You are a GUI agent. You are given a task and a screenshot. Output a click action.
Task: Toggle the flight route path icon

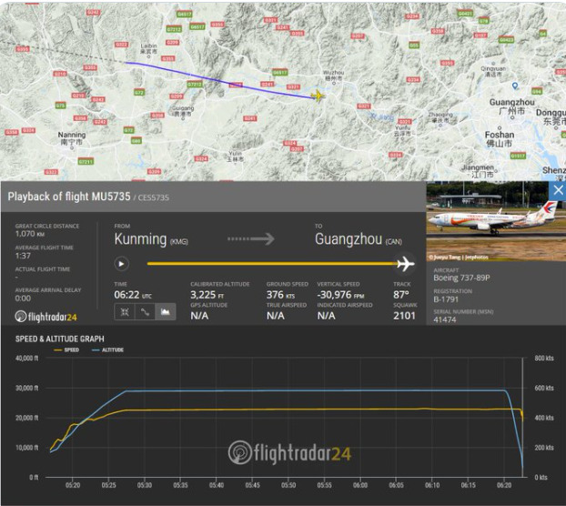(x=145, y=312)
